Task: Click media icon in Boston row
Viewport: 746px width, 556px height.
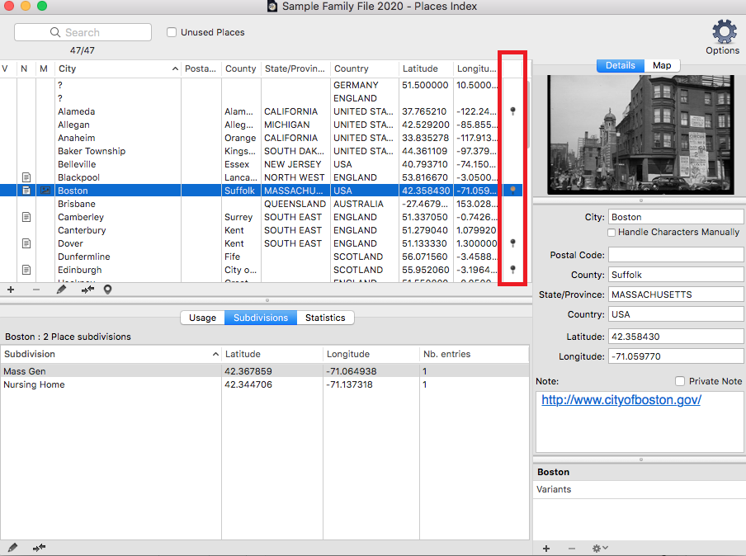Action: click(x=45, y=191)
